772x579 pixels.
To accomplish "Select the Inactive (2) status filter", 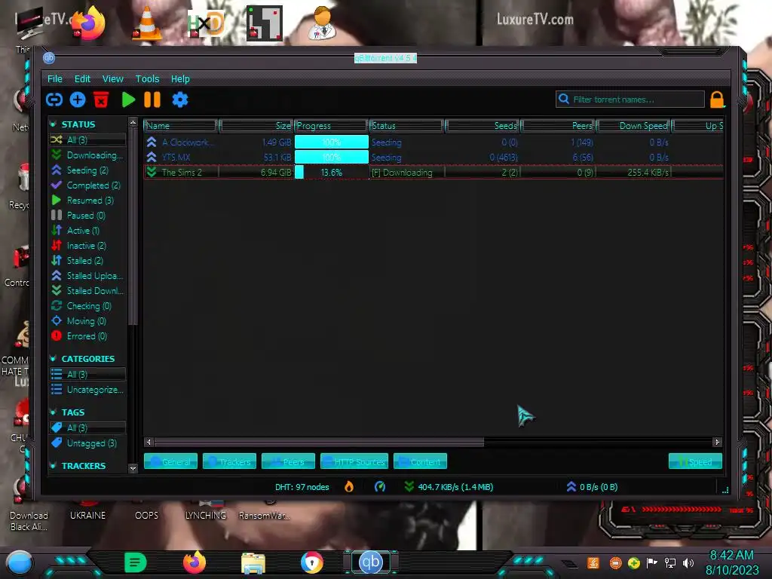I will point(87,246).
